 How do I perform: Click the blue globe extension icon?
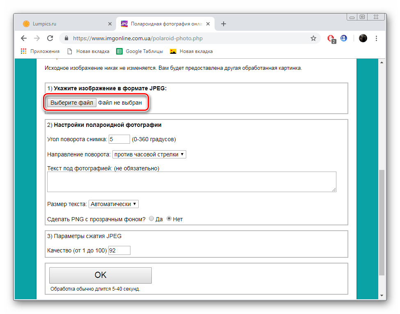coord(344,38)
